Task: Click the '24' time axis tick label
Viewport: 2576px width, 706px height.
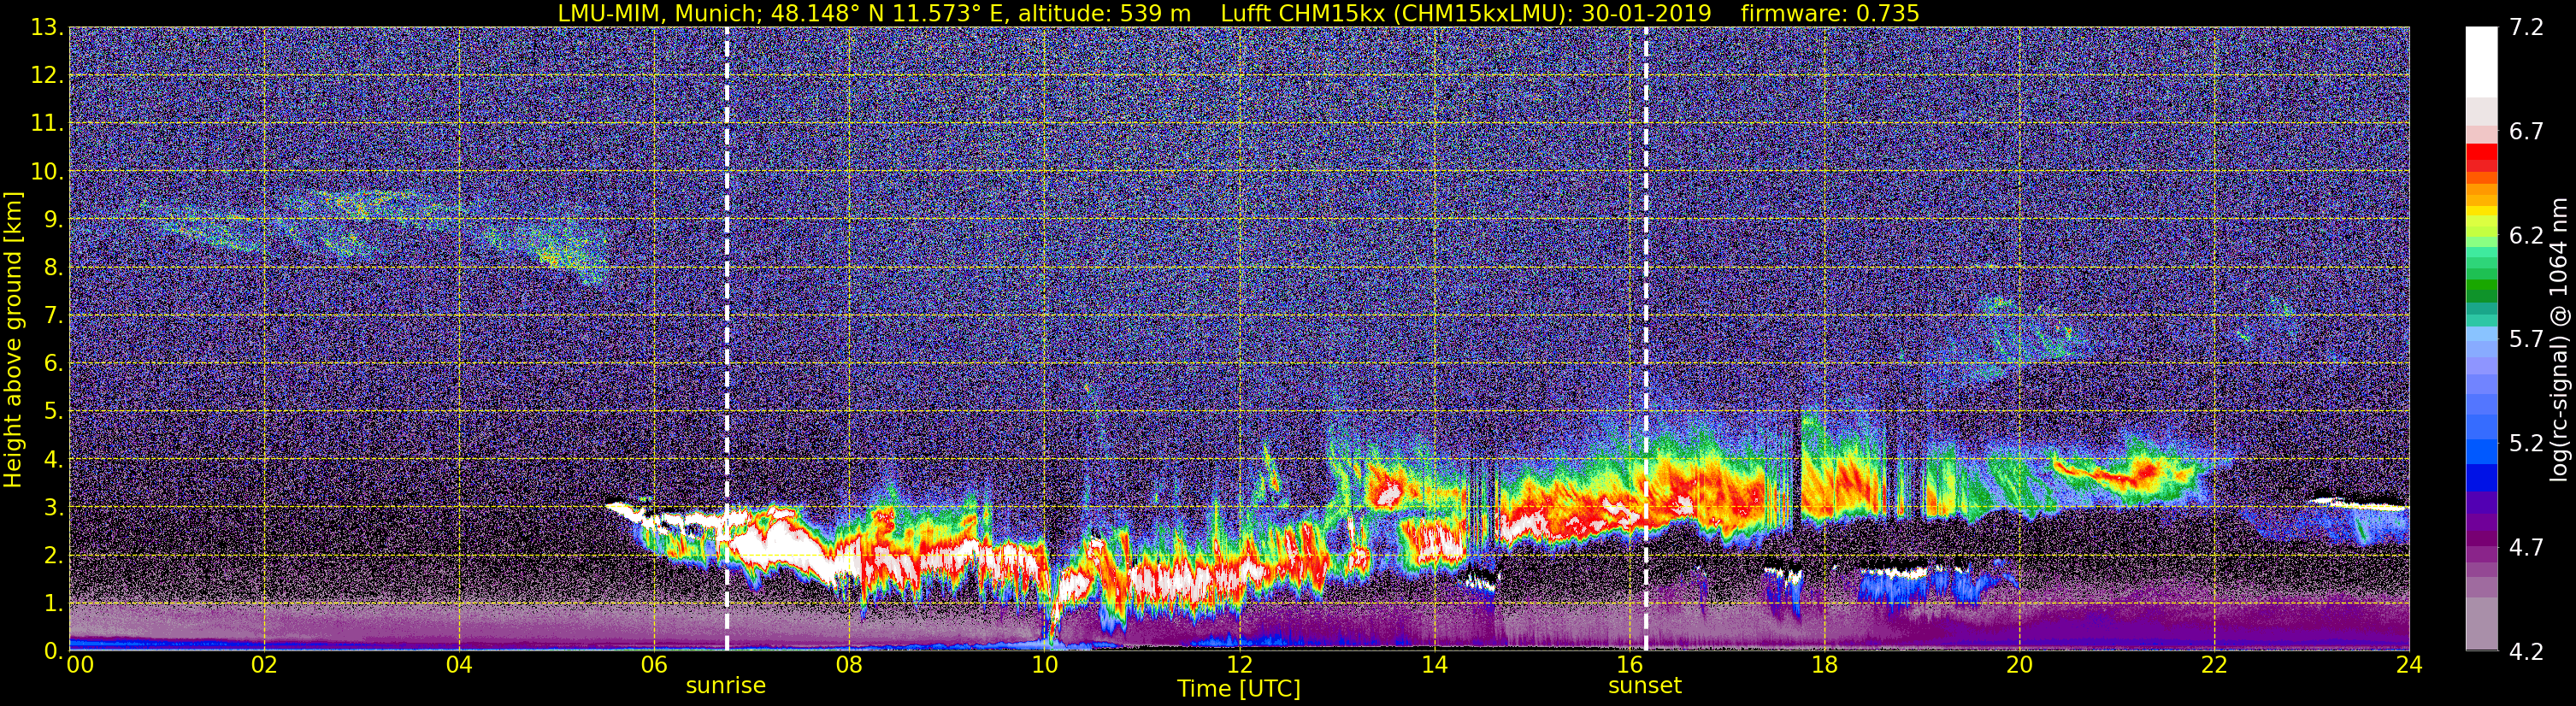Action: tap(2409, 666)
